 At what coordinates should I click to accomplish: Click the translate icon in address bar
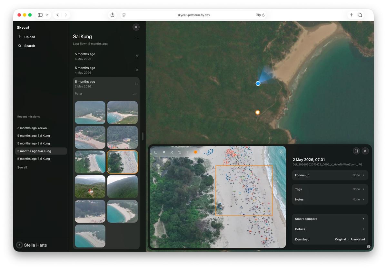coord(258,15)
